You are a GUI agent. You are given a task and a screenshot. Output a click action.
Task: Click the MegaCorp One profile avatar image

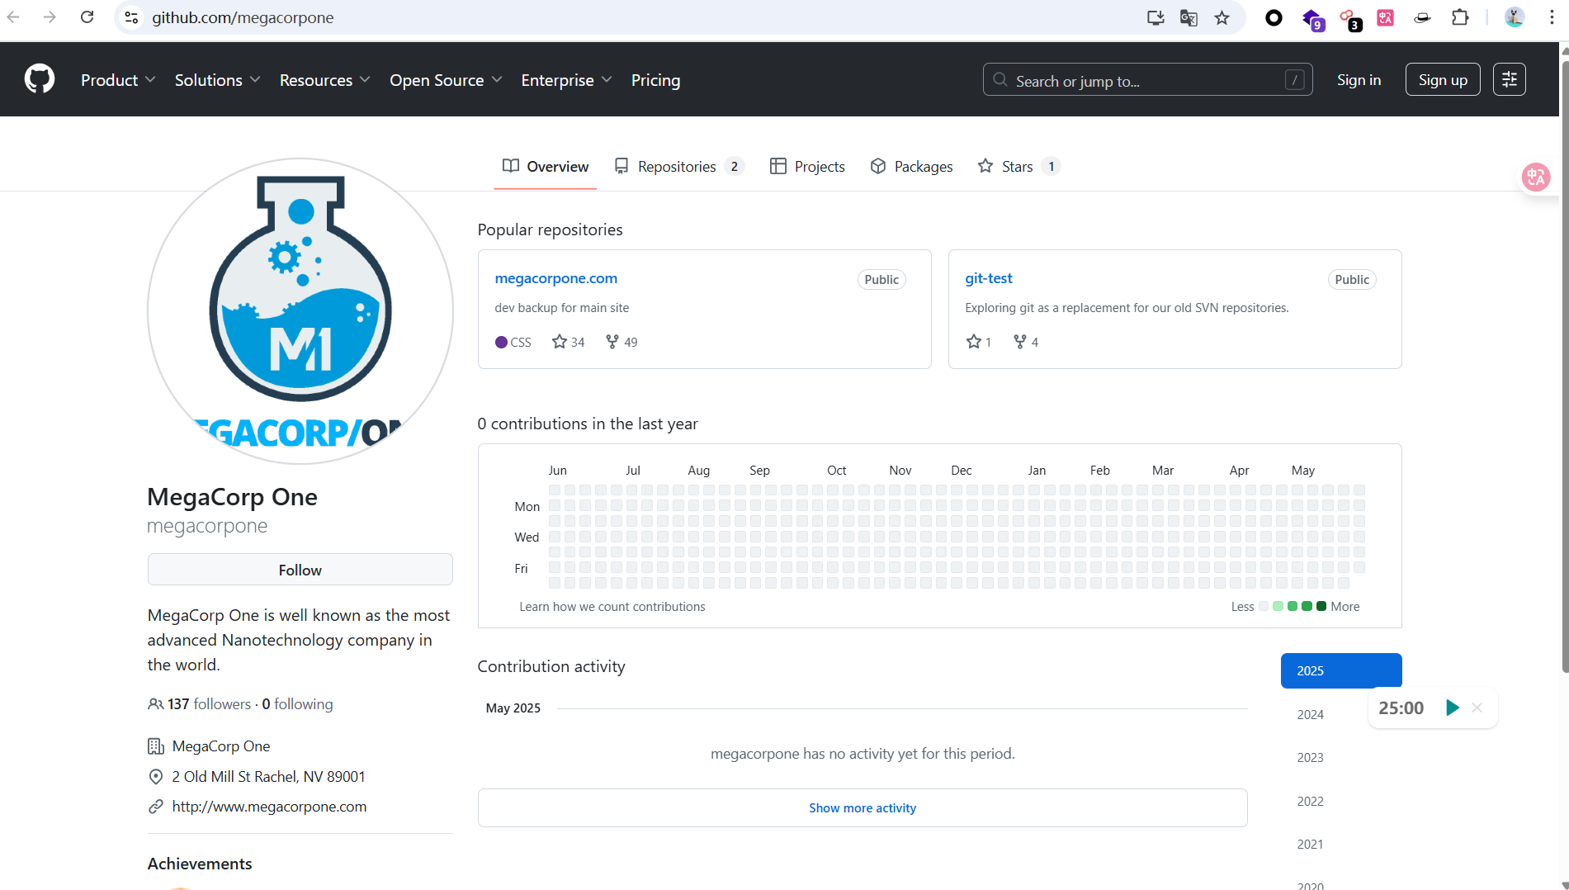300,310
